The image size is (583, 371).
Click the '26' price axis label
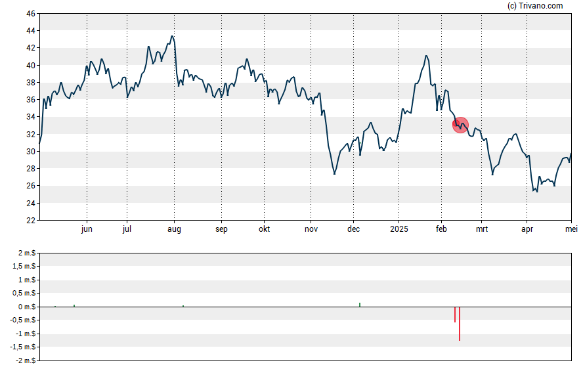pos(31,186)
